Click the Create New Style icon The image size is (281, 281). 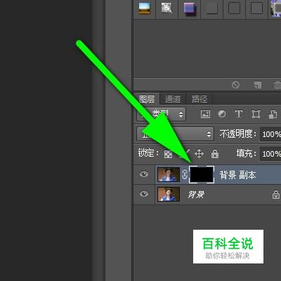tap(257, 85)
